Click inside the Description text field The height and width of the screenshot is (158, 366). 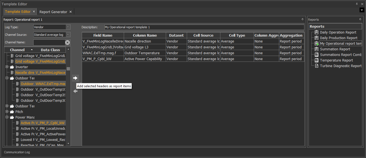point(204,27)
